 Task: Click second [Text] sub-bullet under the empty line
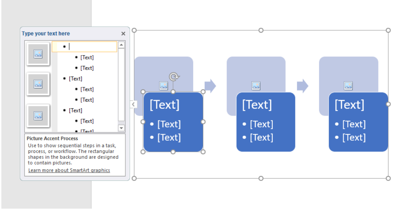coord(87,68)
